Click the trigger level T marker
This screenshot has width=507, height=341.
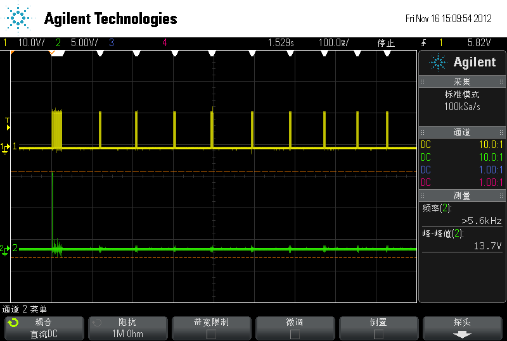point(8,124)
